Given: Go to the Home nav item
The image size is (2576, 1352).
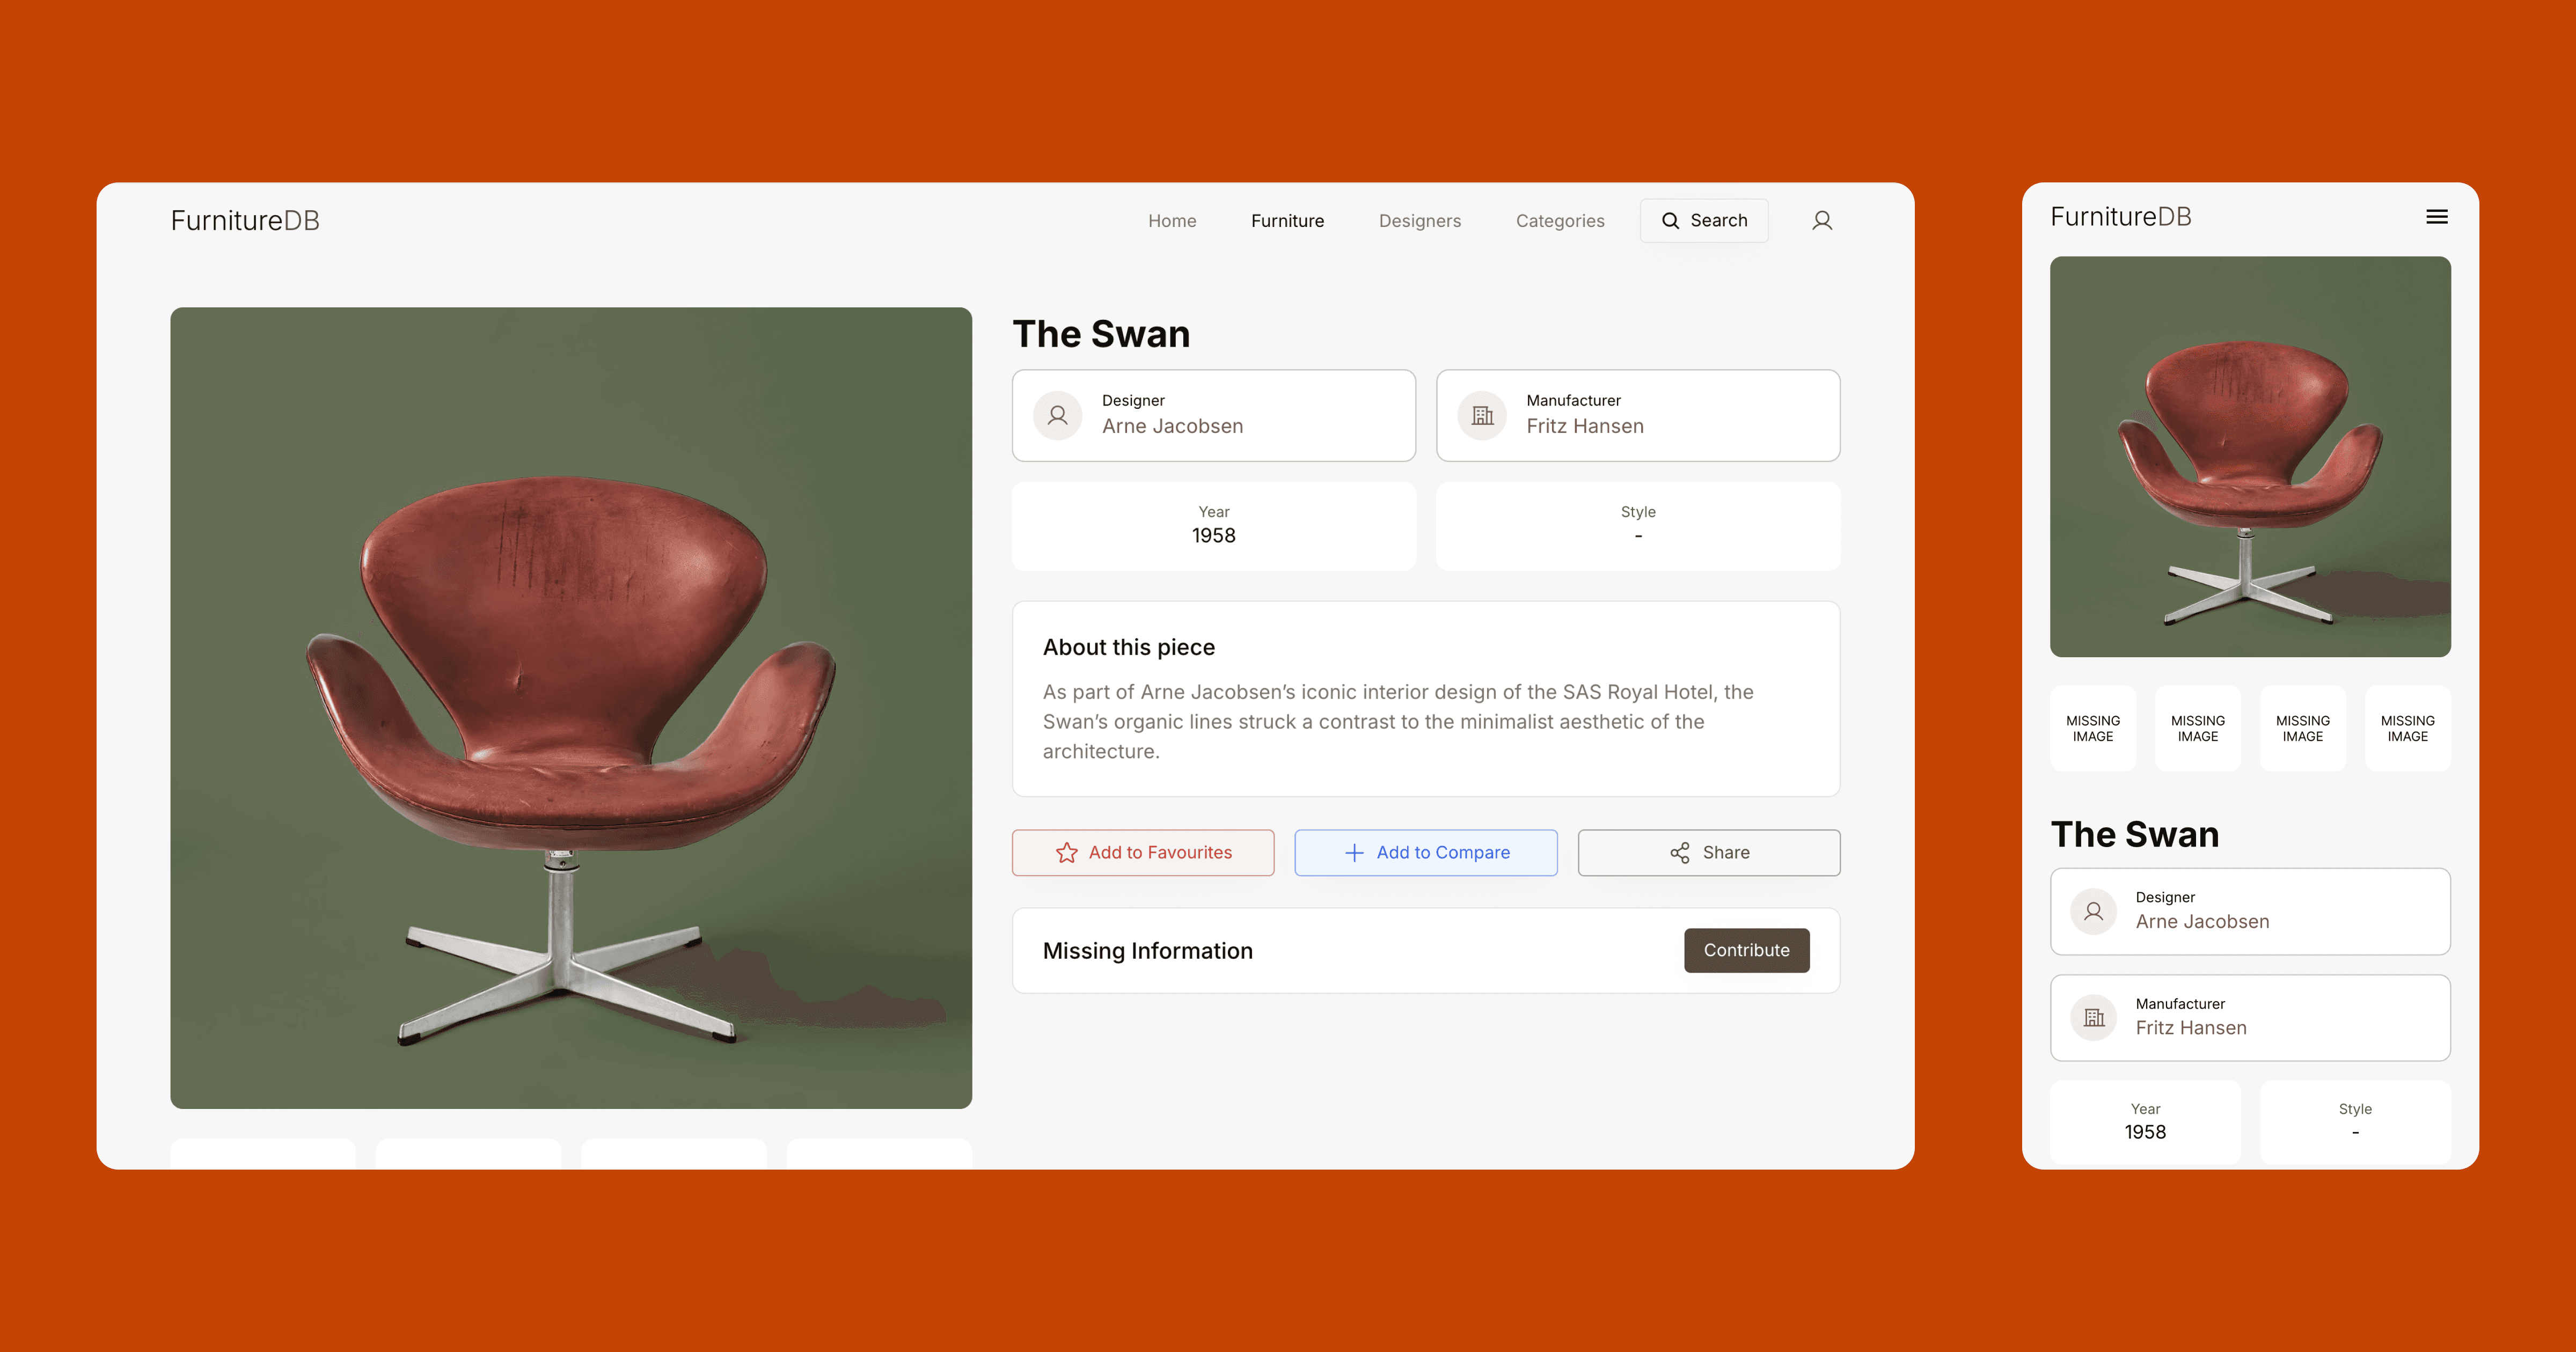Looking at the screenshot, I should [x=1172, y=220].
